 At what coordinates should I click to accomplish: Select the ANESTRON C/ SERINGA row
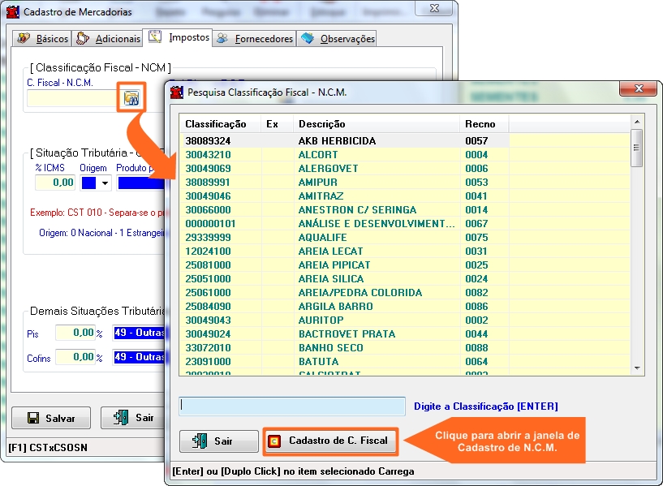[405, 210]
